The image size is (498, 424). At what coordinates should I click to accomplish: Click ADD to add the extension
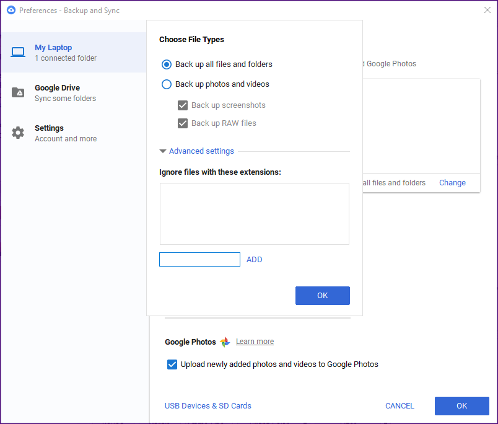(x=255, y=259)
